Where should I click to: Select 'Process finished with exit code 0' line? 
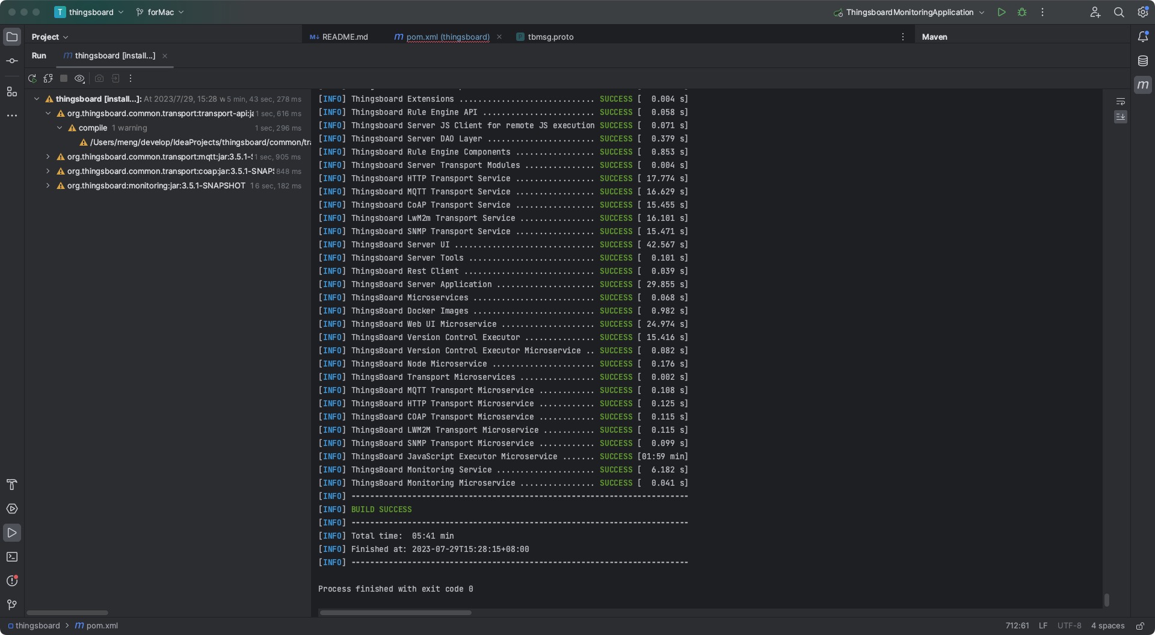[x=395, y=589]
